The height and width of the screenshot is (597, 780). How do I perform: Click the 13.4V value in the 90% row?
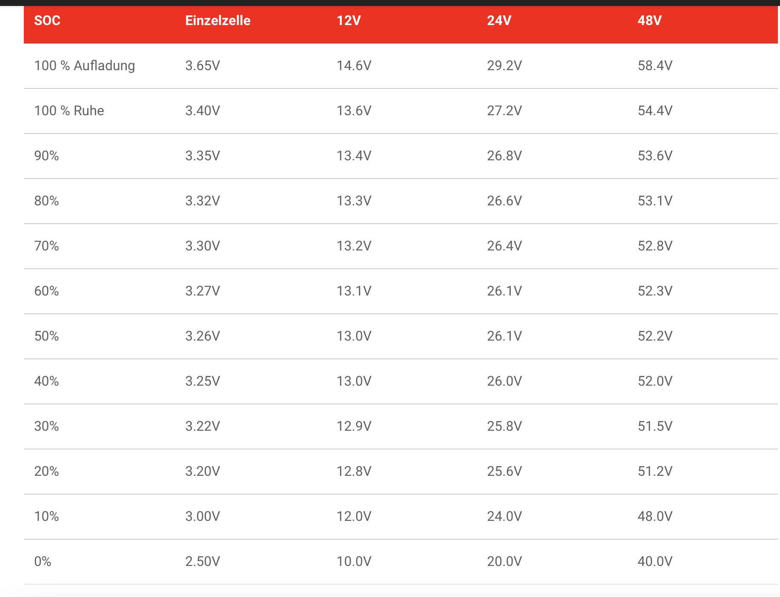(354, 156)
